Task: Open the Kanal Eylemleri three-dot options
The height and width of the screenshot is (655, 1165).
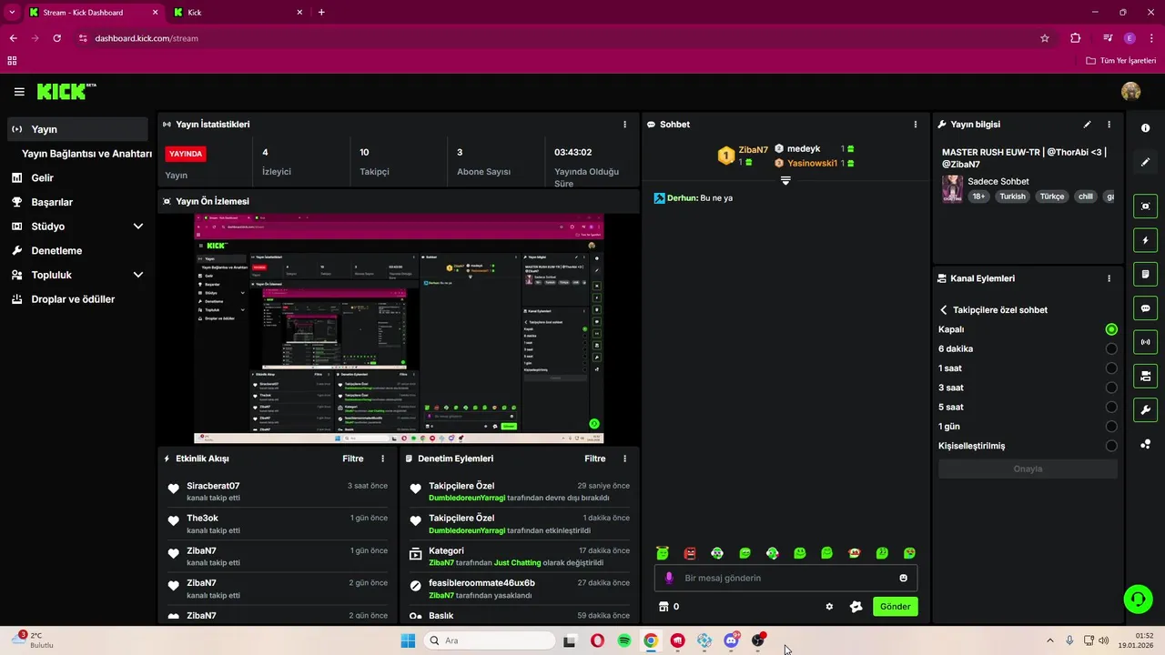Action: click(x=1109, y=278)
